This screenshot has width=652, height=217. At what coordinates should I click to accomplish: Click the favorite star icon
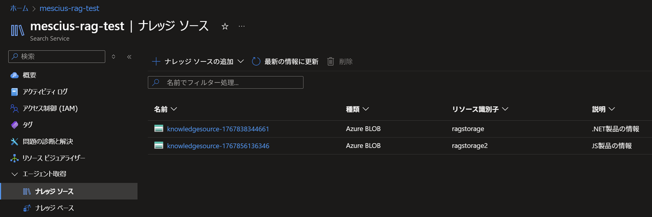pyautogui.click(x=225, y=27)
